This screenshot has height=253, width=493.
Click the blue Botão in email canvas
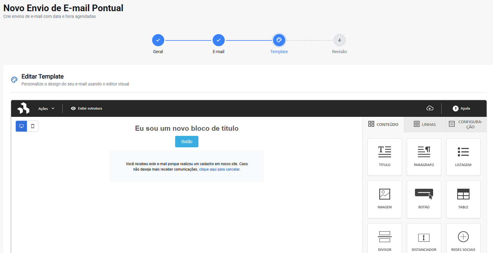click(187, 142)
